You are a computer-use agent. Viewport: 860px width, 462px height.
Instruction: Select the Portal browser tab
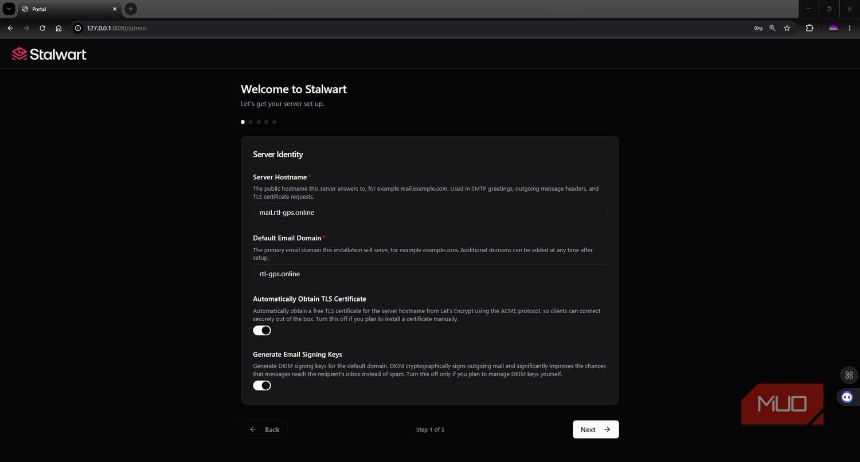(x=69, y=9)
